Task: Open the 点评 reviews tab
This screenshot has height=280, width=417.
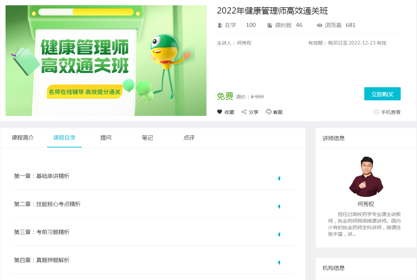Action: pos(189,138)
